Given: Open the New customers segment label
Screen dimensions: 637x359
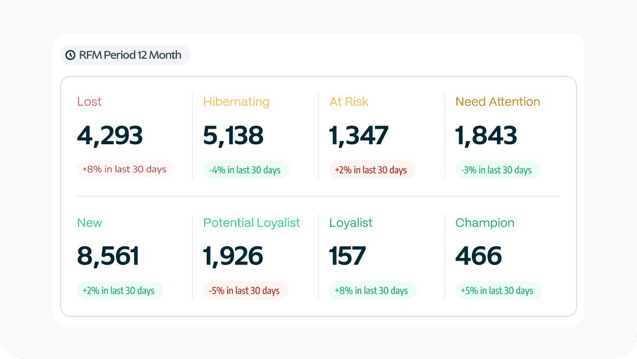Looking at the screenshot, I should click(x=89, y=223).
